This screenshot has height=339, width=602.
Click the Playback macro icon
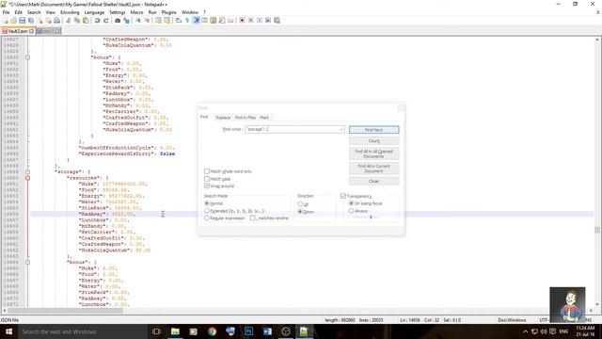(260, 21)
